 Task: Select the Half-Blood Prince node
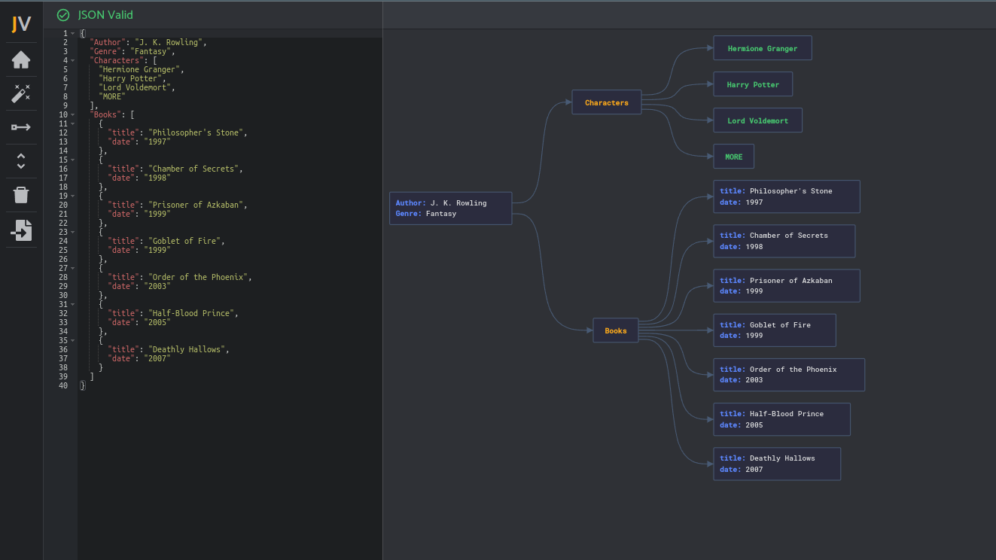[782, 419]
